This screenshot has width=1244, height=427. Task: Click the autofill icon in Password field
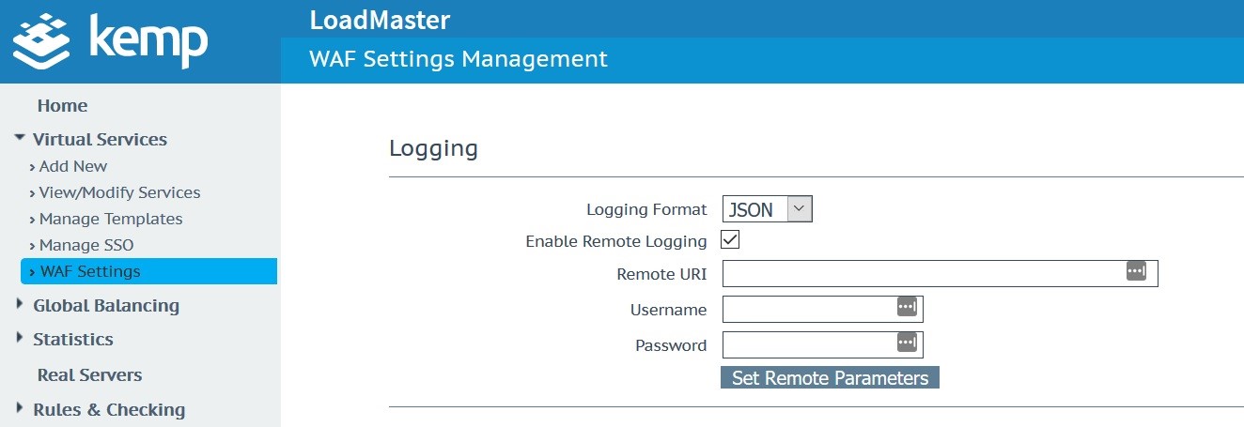[907, 343]
